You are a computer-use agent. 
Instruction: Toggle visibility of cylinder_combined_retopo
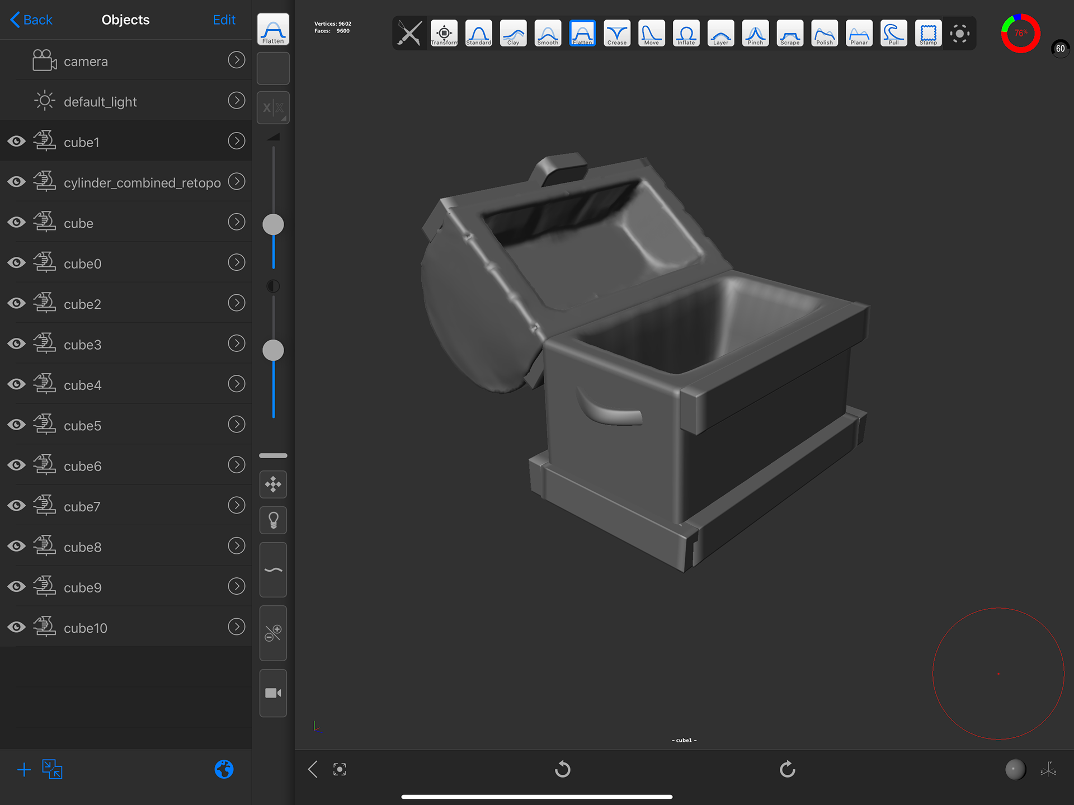16,182
